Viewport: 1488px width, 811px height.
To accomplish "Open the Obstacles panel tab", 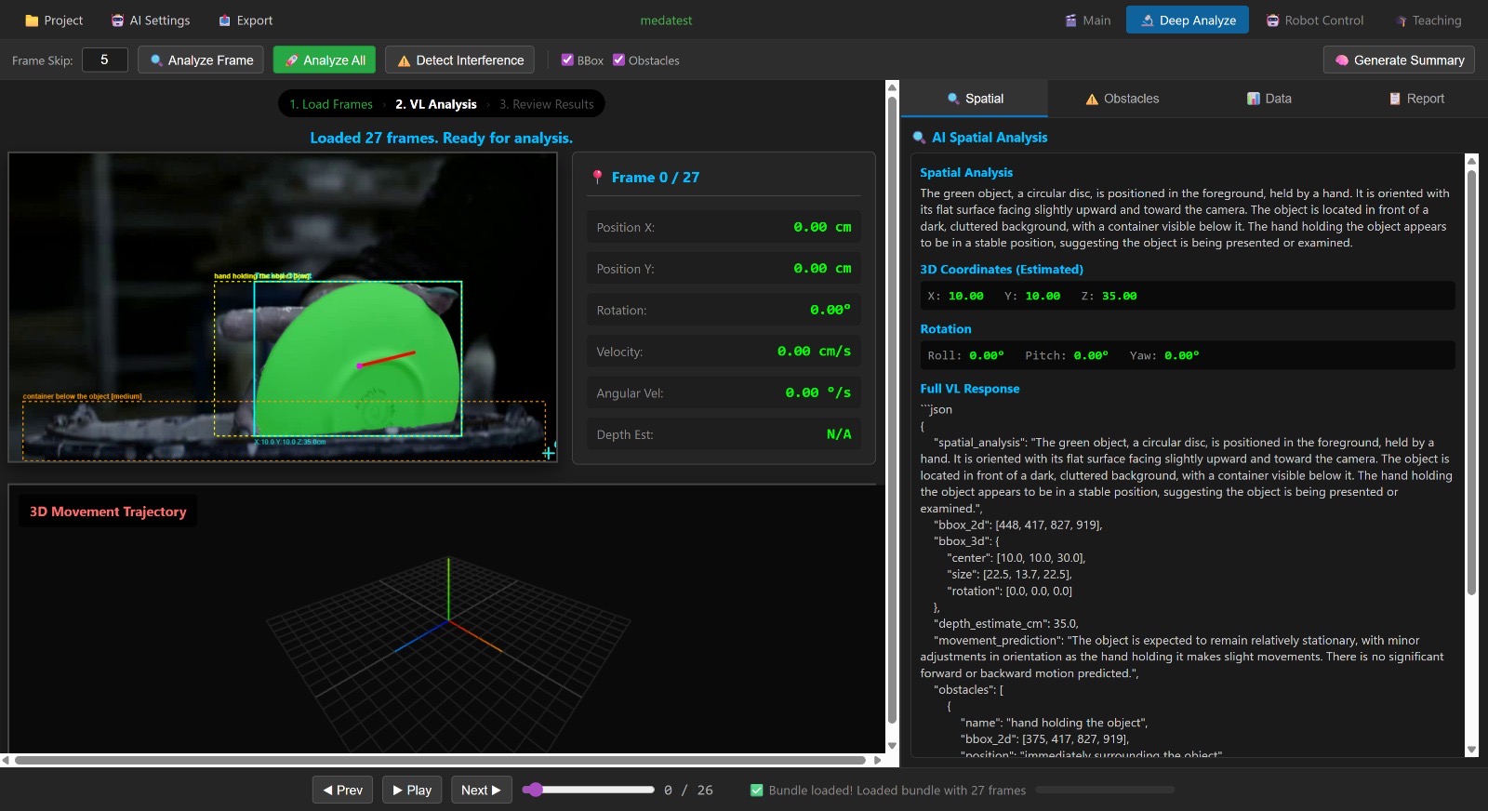I will tap(1122, 99).
